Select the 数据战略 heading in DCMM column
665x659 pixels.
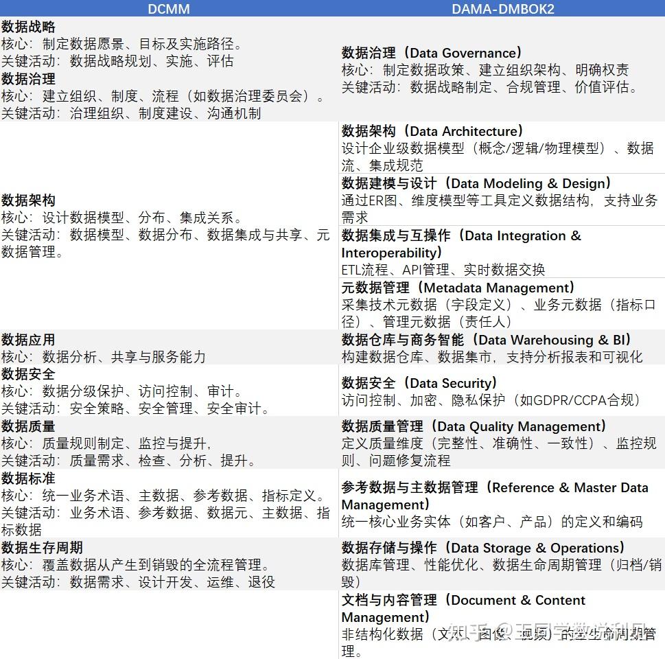click(x=28, y=27)
